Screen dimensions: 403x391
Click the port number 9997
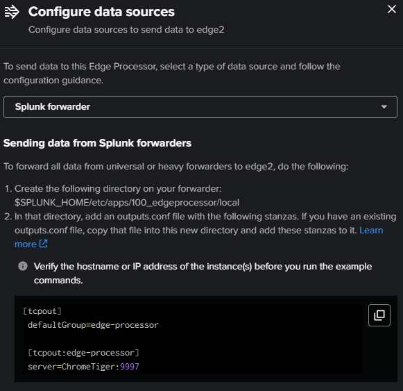pos(130,367)
